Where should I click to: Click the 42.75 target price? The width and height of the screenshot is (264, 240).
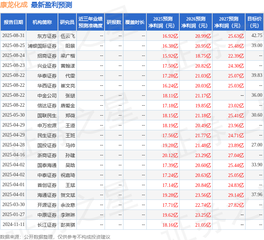click(257, 35)
